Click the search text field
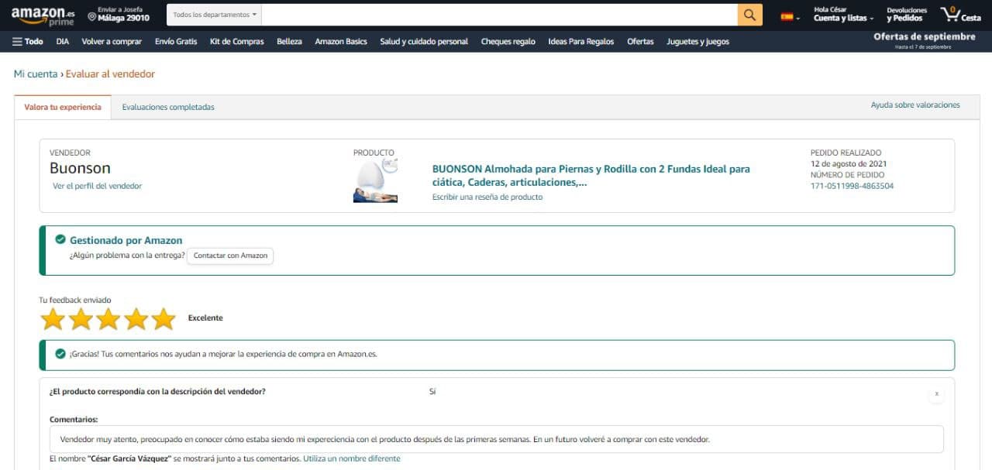Screen dimensions: 992x470 [500, 15]
